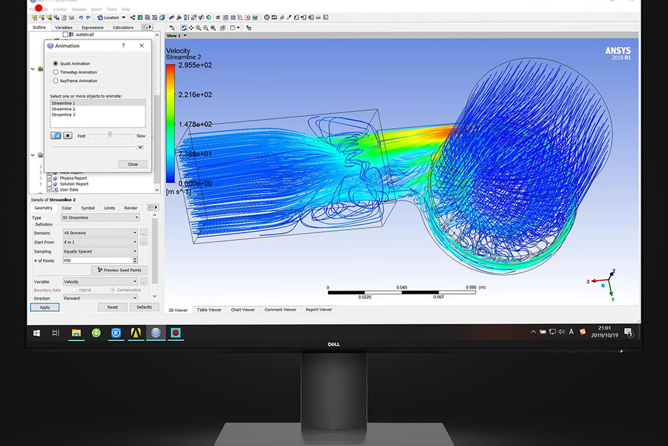Click the Fast-Slow animation speed slider handle
Screen dimensions: 668x446
point(110,134)
